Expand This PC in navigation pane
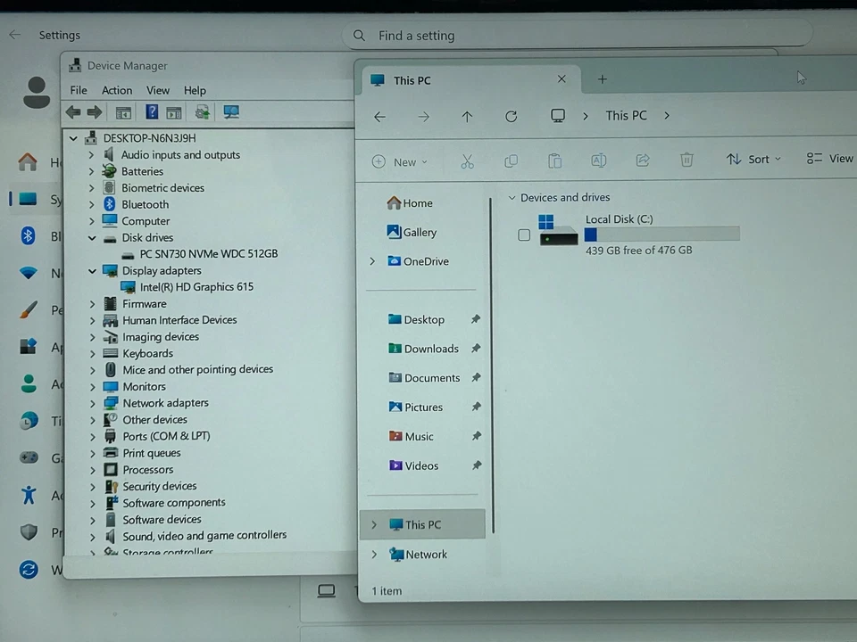 point(374,524)
